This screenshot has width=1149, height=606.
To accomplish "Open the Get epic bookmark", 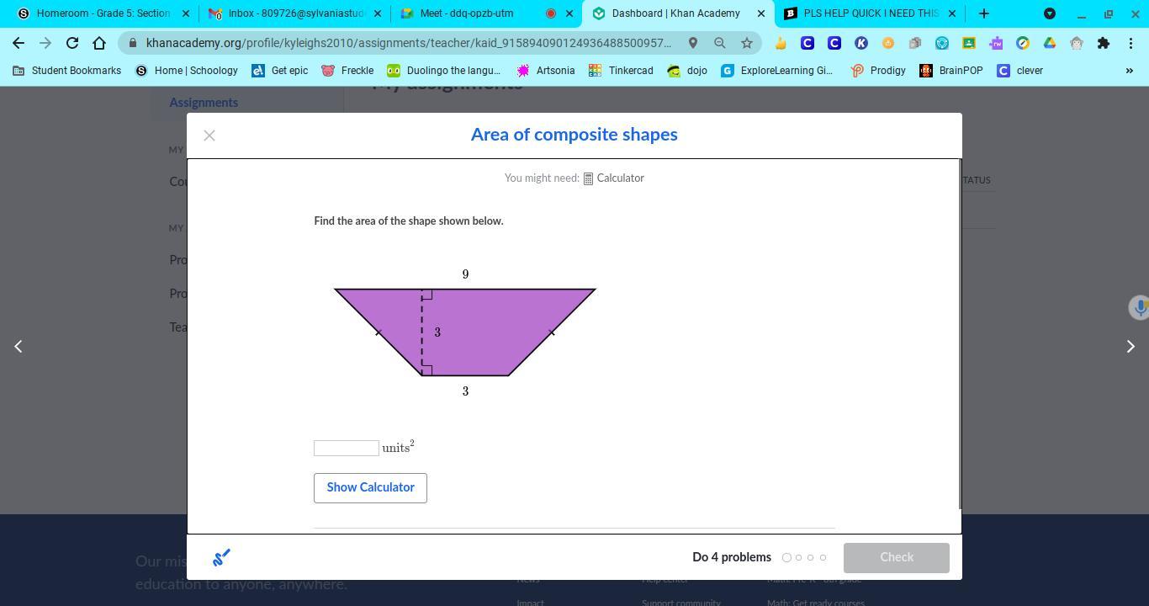I will [x=280, y=71].
